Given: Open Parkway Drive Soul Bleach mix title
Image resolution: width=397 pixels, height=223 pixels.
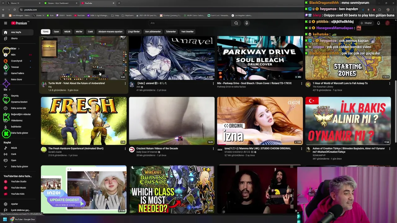Looking at the screenshot, I should tap(254, 83).
